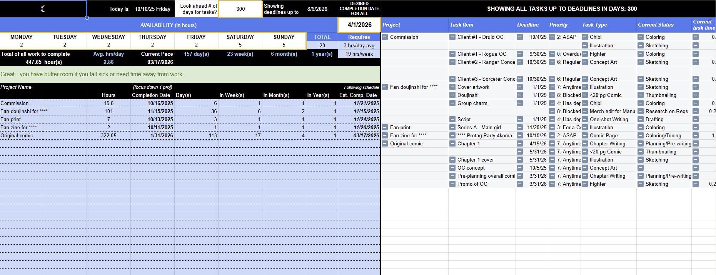716x275 pixels.
Task: Select the AVAILABILITY (in hours) header
Action: [x=169, y=25]
